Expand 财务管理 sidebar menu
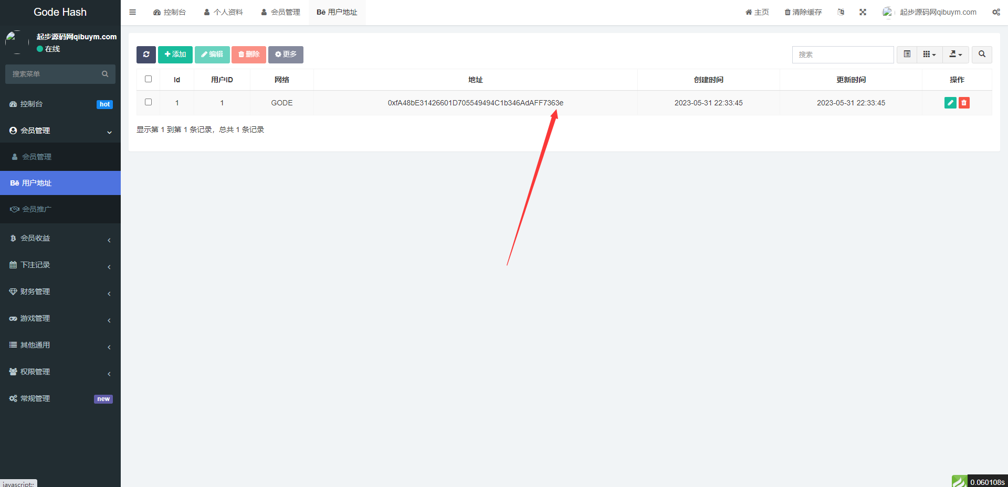The width and height of the screenshot is (1008, 487). tap(60, 292)
